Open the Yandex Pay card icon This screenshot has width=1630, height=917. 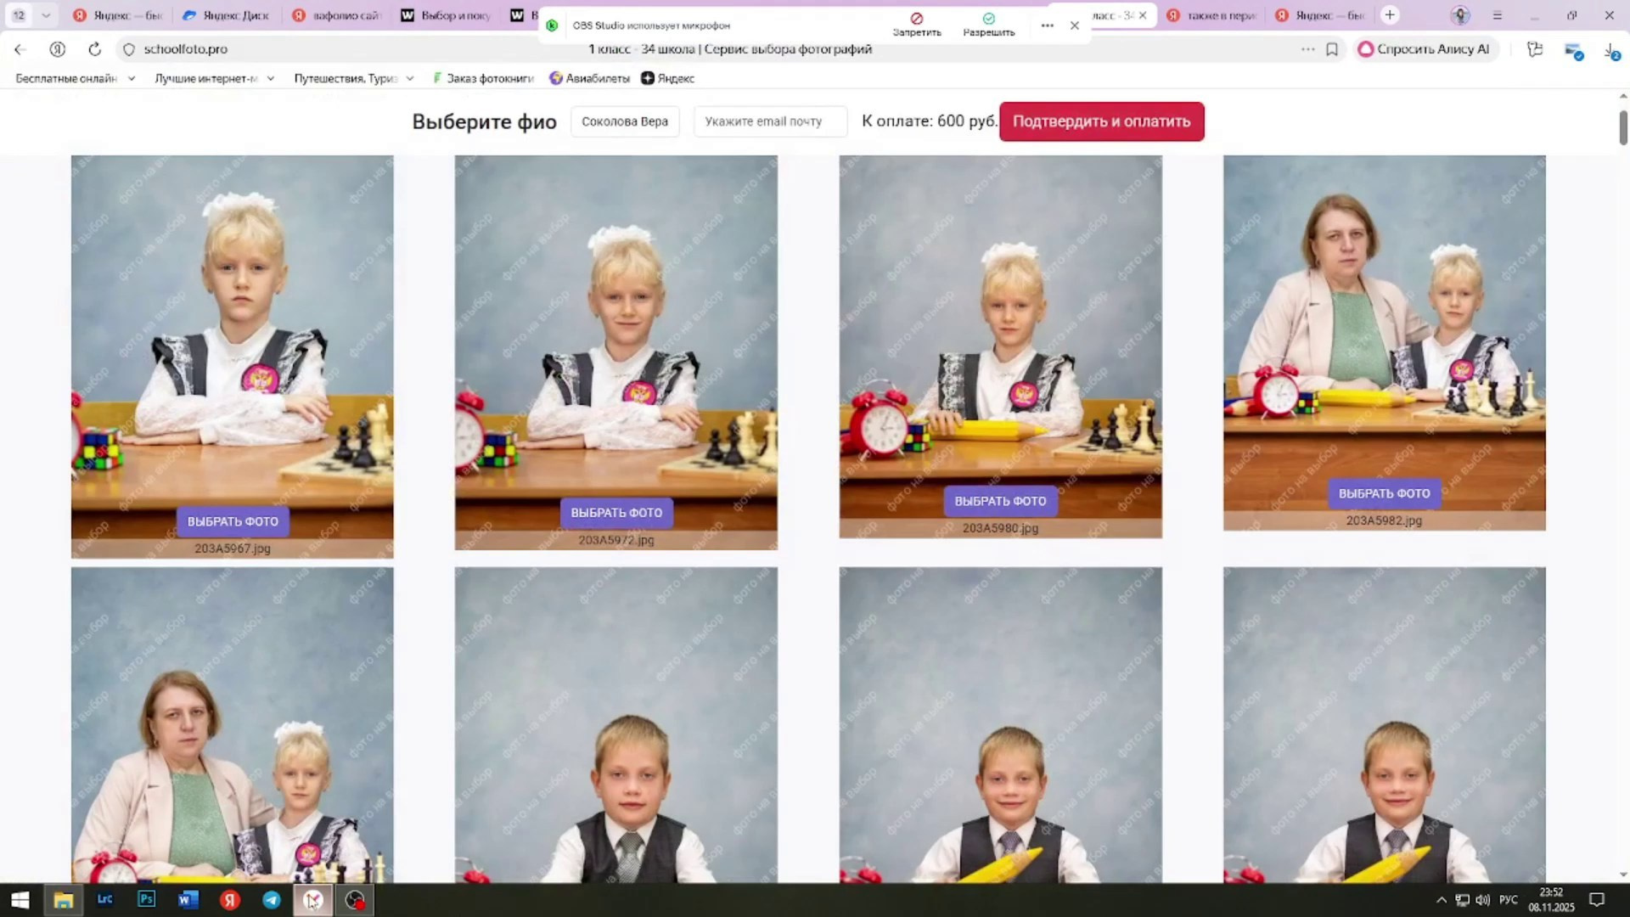click(1575, 49)
